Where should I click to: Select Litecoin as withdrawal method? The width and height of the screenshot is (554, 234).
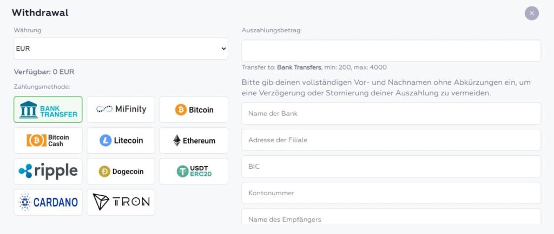[x=121, y=140]
